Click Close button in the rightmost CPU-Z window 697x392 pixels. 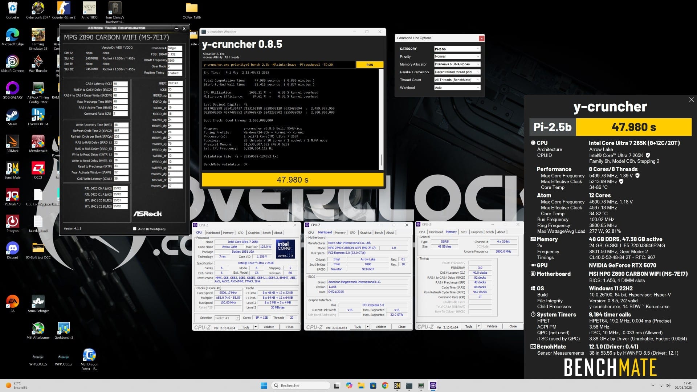click(513, 326)
